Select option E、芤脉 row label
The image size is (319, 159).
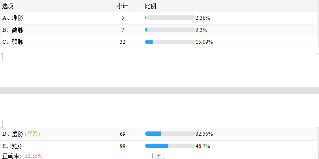[x=13, y=146]
